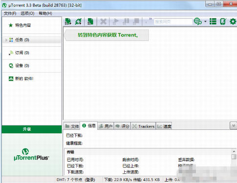This screenshot has height=183, width=237.
Task: Switch to the 文件 tab
Action: [72, 126]
